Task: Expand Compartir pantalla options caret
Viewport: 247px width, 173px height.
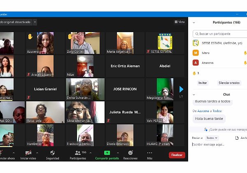Action: click(x=118, y=153)
